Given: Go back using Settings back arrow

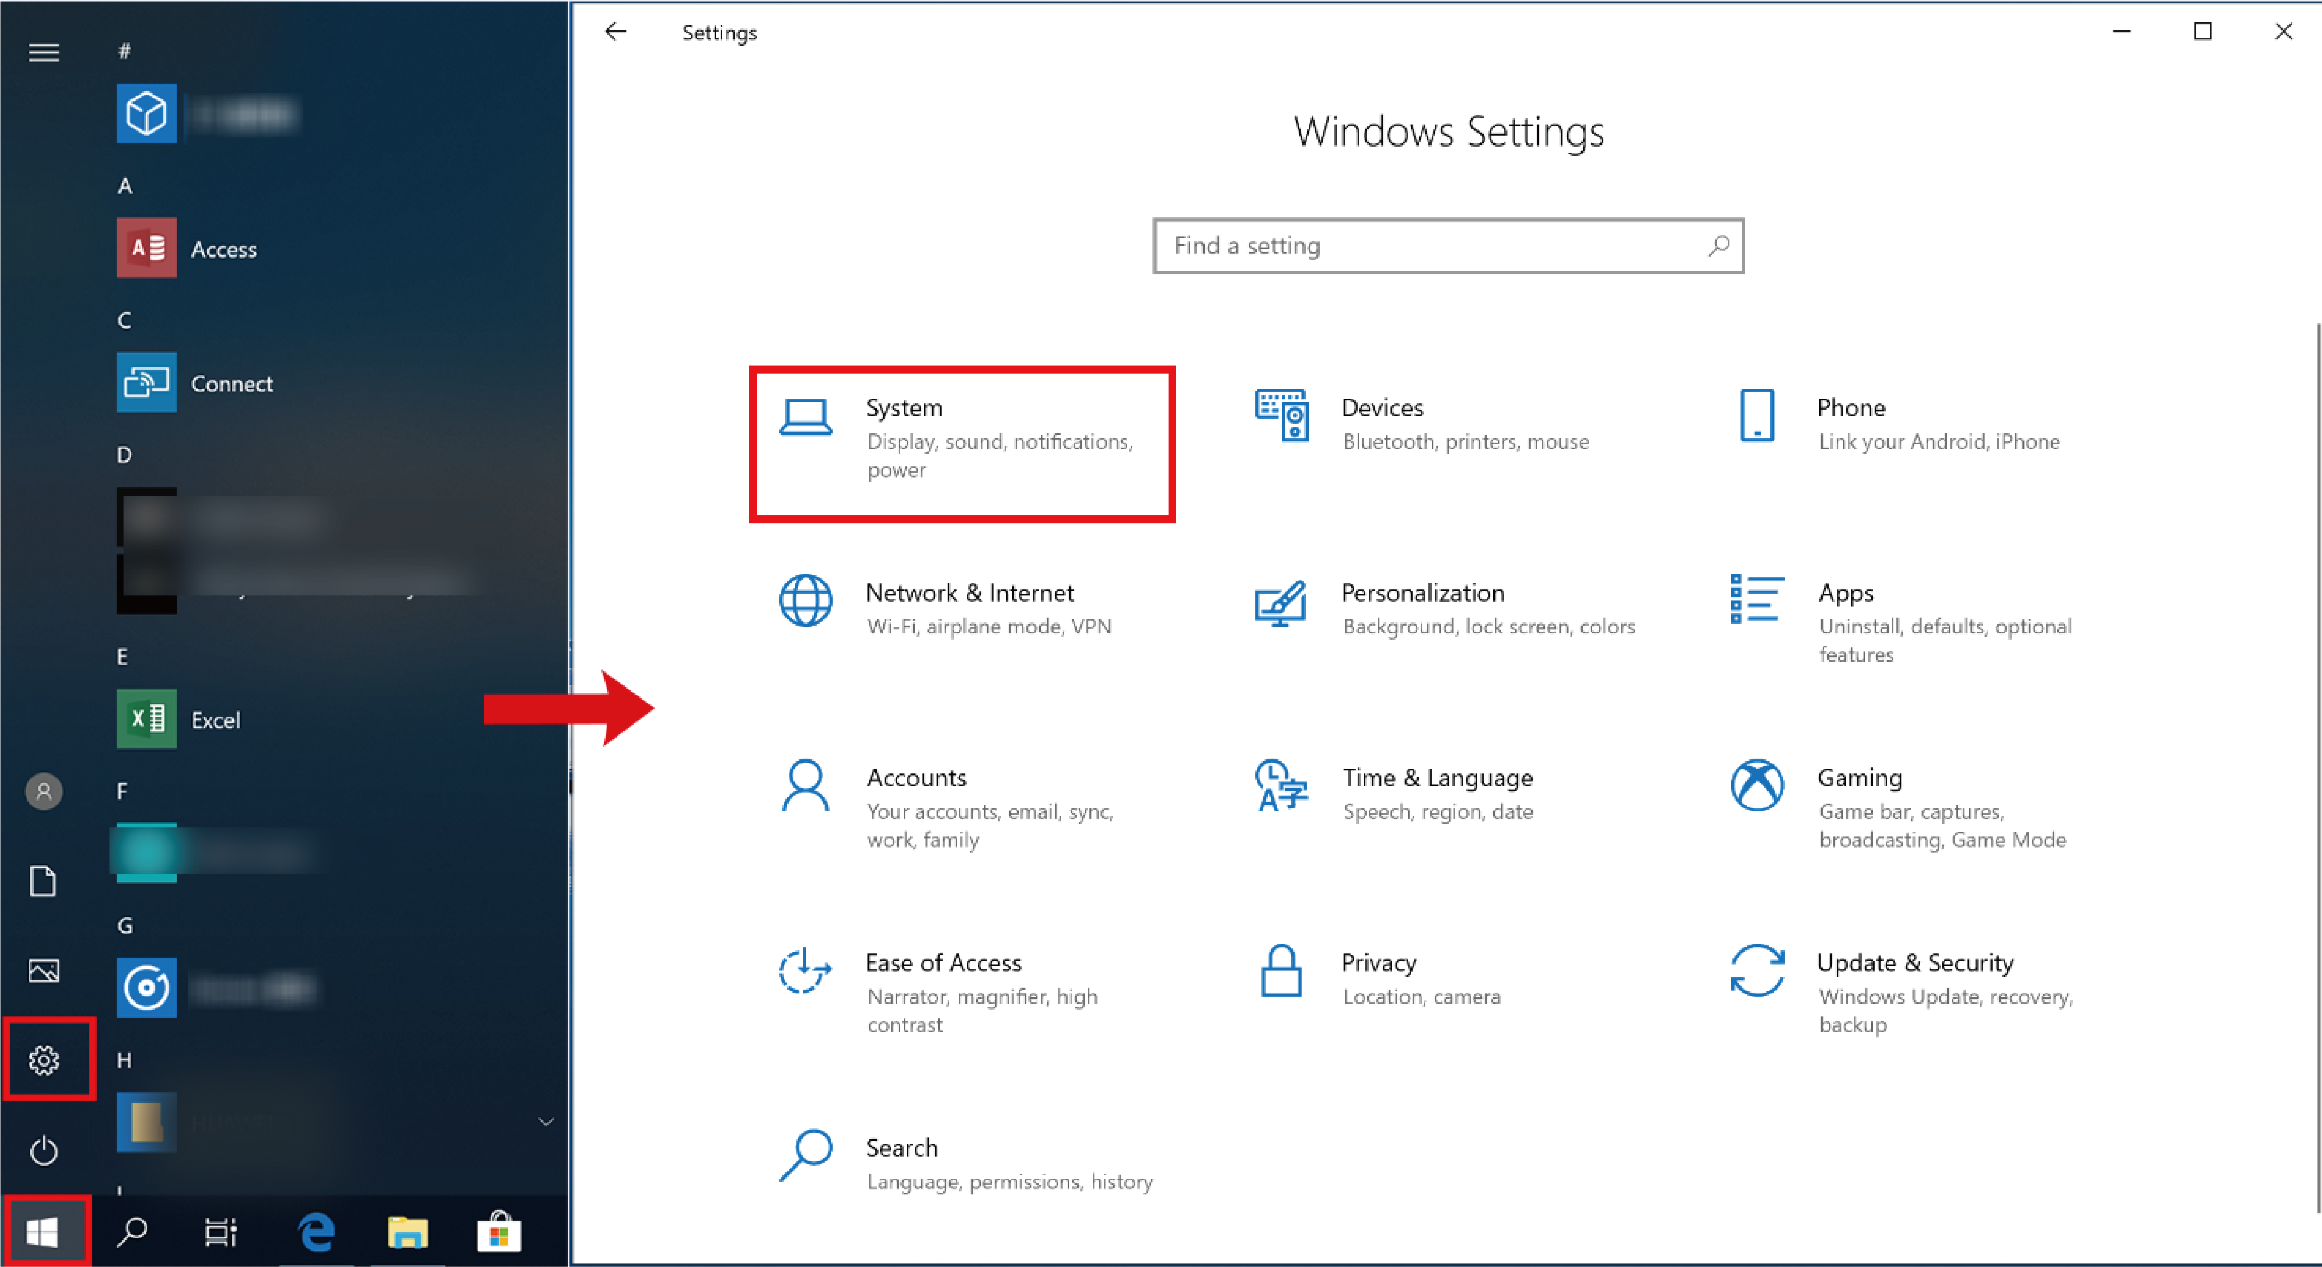Looking at the screenshot, I should pos(616,32).
